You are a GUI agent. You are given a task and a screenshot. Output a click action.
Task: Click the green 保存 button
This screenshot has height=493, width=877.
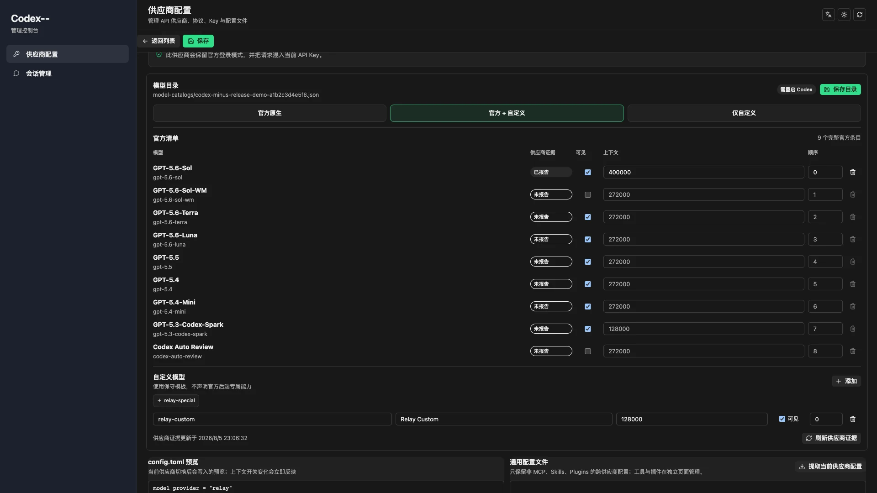198,41
